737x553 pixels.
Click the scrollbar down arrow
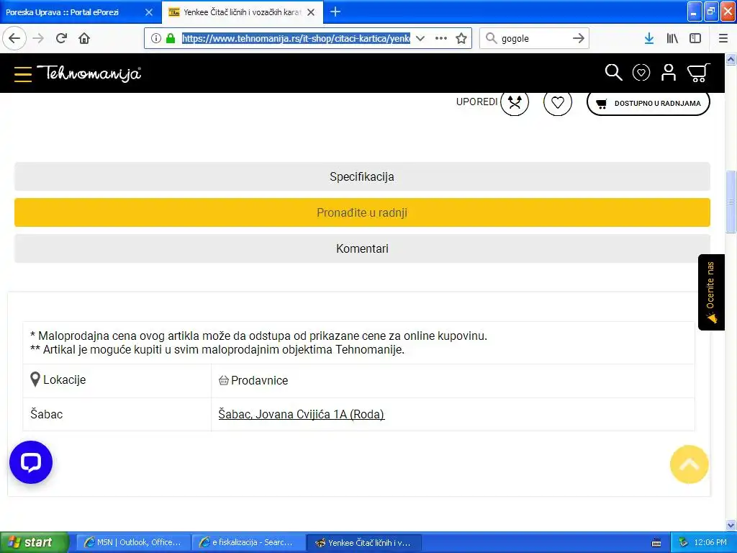point(731,525)
